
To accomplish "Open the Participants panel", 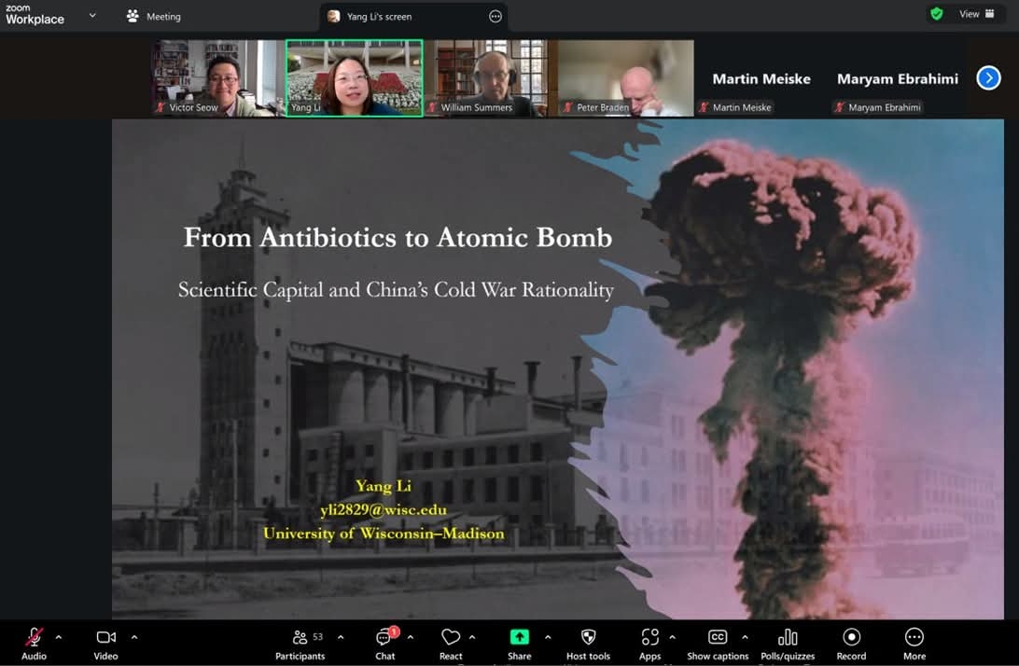I will point(300,644).
